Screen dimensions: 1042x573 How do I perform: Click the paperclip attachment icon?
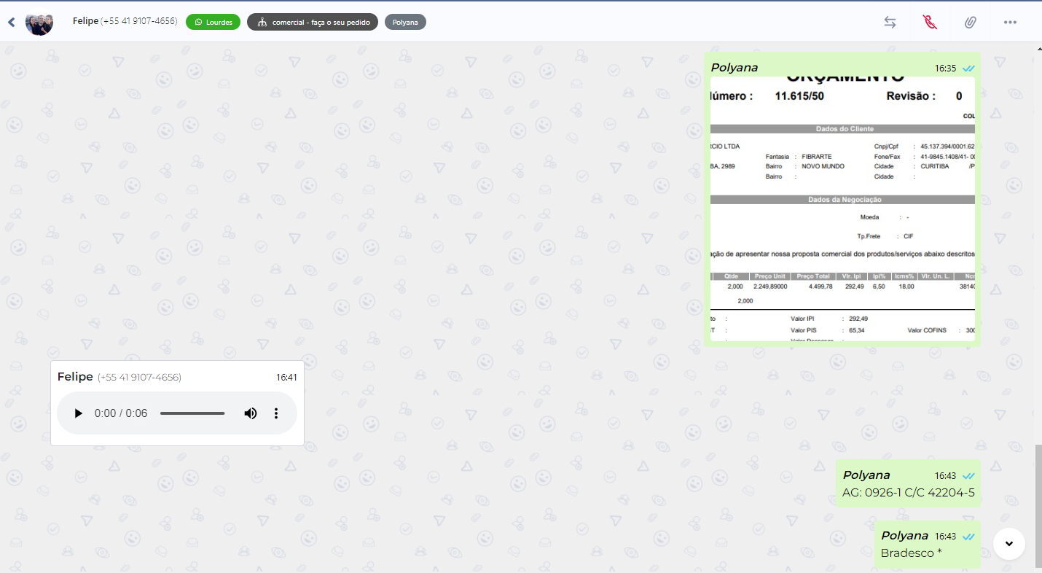pyautogui.click(x=970, y=22)
